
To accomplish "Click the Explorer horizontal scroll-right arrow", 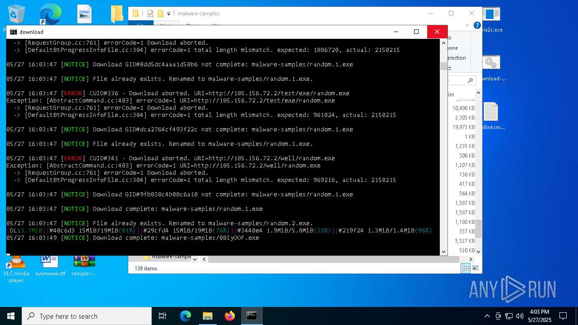I will point(471,259).
